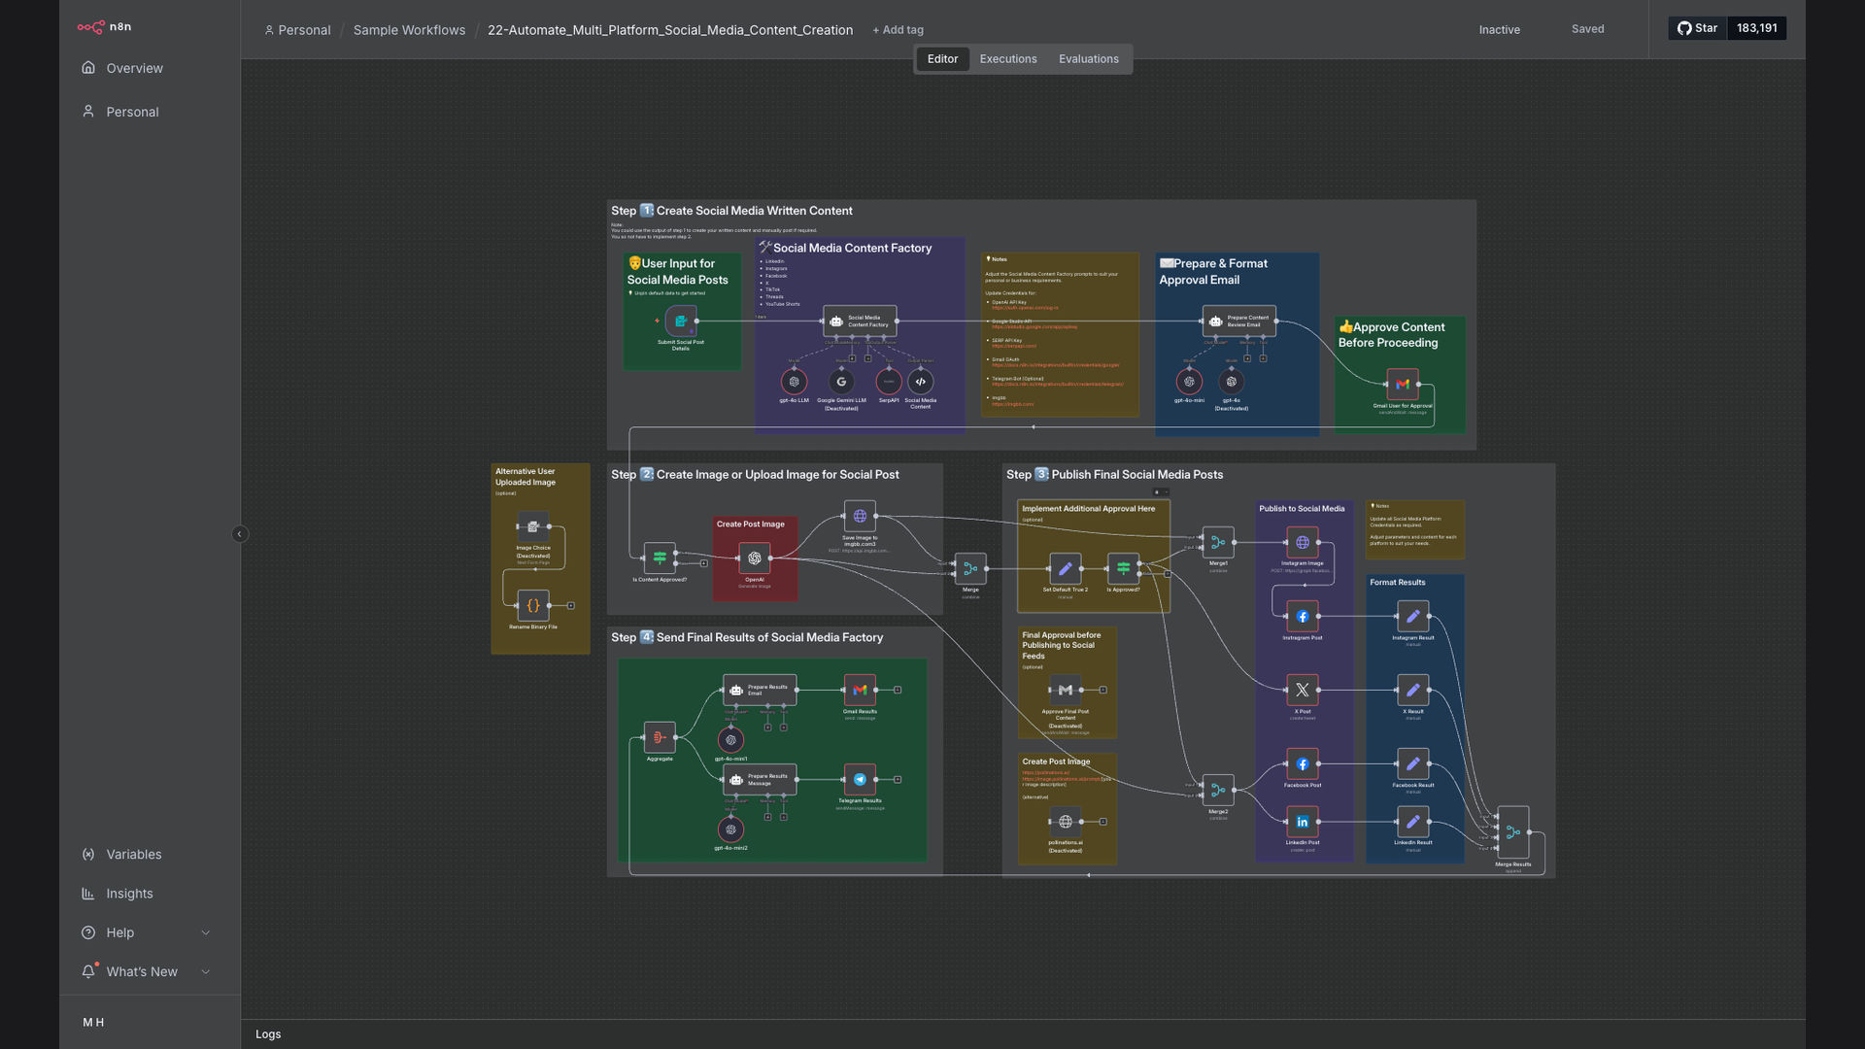Select the Gmail Results node
This screenshot has height=1049, width=1865.
pyautogui.click(x=860, y=690)
